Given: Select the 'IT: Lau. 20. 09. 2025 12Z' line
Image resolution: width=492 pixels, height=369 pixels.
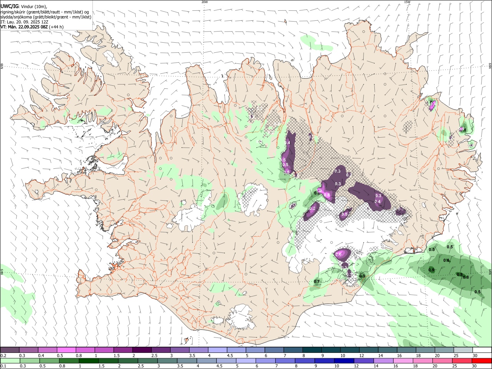Looking at the screenshot, I should pyautogui.click(x=25, y=22).
